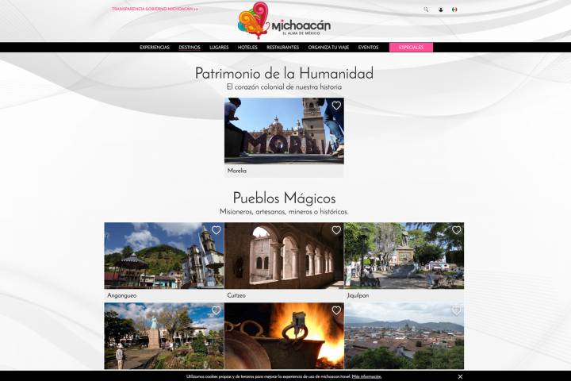The width and height of the screenshot is (571, 381).
Task: Expand the Lugares menu
Action: point(219,48)
